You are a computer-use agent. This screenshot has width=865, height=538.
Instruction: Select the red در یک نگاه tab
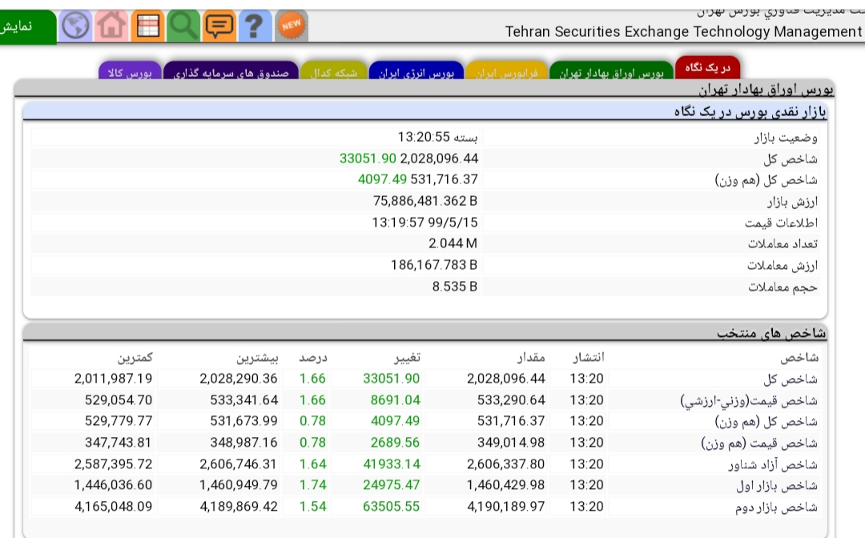pos(708,68)
